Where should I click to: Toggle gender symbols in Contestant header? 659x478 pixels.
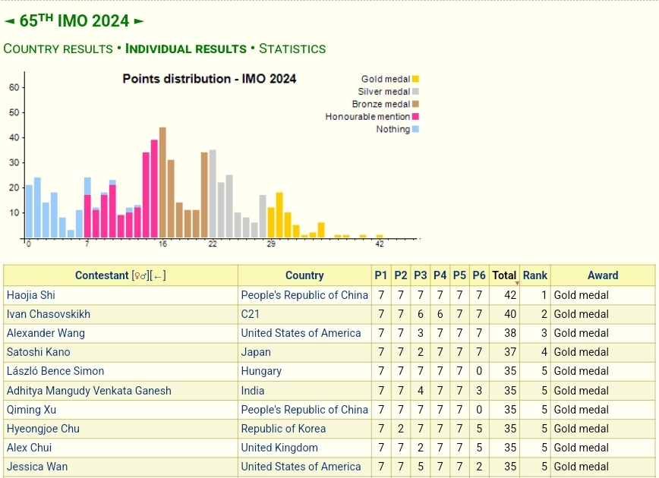pos(140,276)
